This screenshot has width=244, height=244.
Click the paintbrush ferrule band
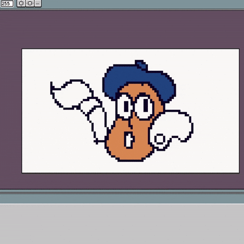[90, 105]
